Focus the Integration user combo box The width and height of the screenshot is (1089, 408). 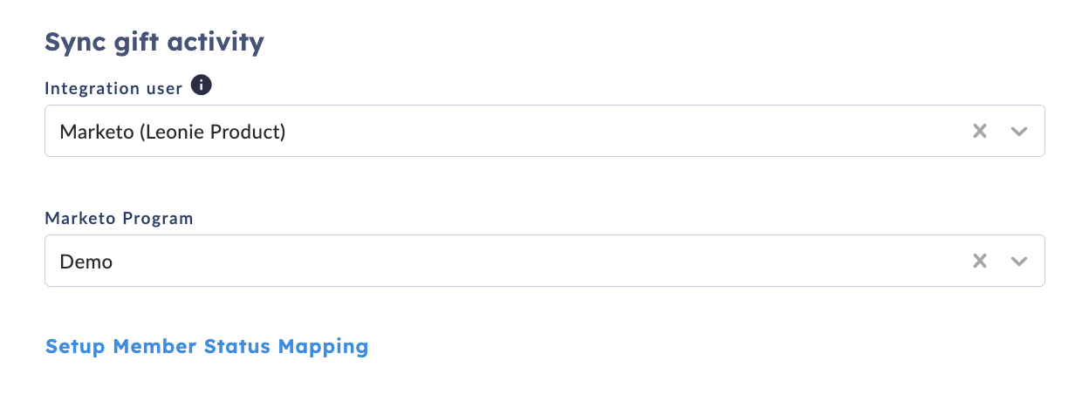tap(544, 132)
